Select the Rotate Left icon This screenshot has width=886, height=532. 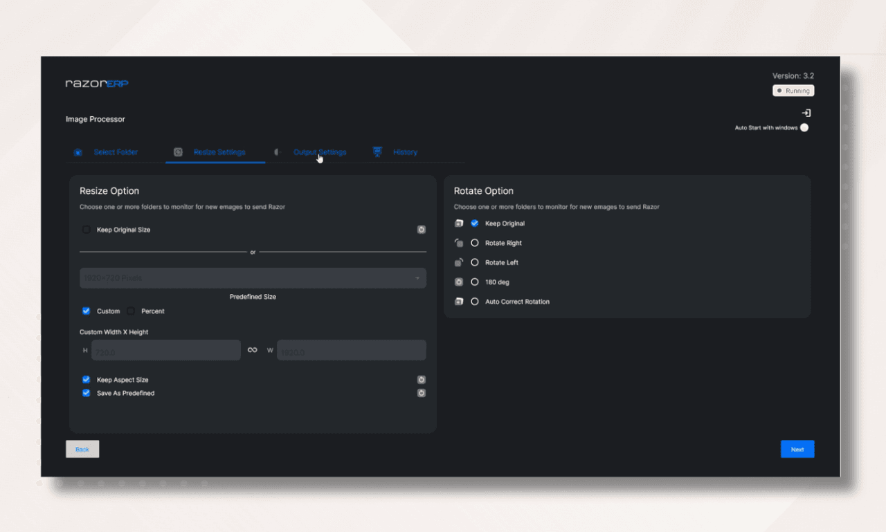click(458, 262)
